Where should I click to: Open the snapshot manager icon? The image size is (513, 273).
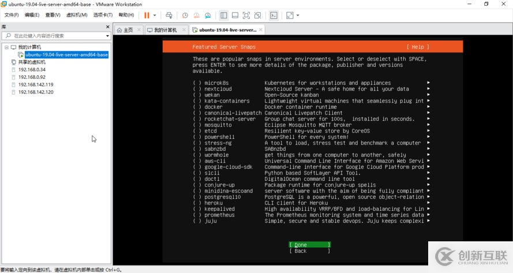pyautogui.click(x=208, y=16)
